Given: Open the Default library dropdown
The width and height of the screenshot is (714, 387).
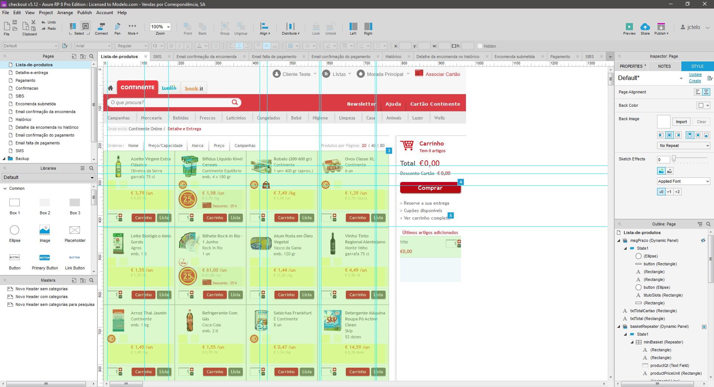Looking at the screenshot, I should click(x=48, y=177).
